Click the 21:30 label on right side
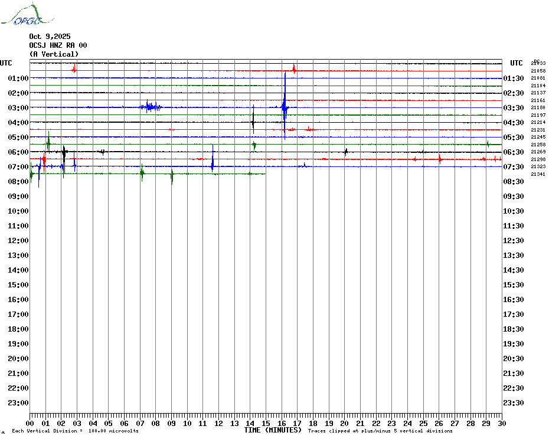Screen dimensions: 549x439 (514, 373)
